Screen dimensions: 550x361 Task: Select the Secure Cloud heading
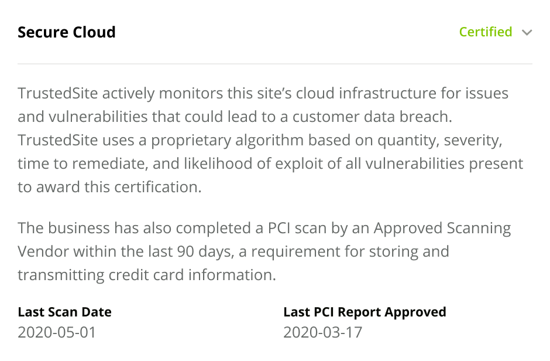[x=67, y=32]
